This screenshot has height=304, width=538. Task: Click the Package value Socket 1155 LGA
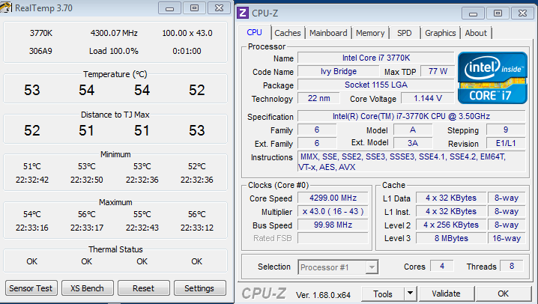pyautogui.click(x=376, y=85)
